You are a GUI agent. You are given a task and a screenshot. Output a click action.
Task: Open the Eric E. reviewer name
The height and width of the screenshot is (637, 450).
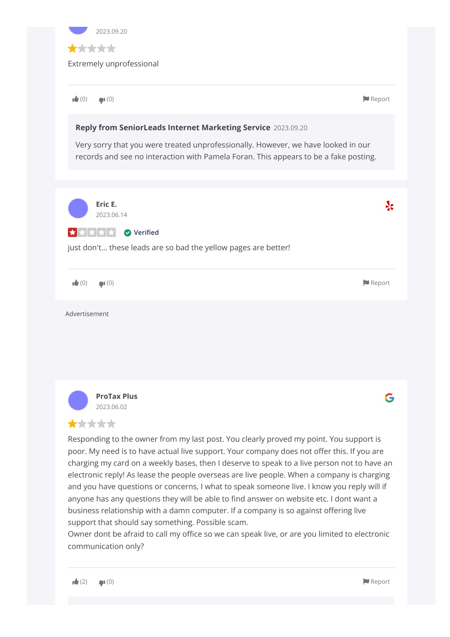[x=106, y=204]
